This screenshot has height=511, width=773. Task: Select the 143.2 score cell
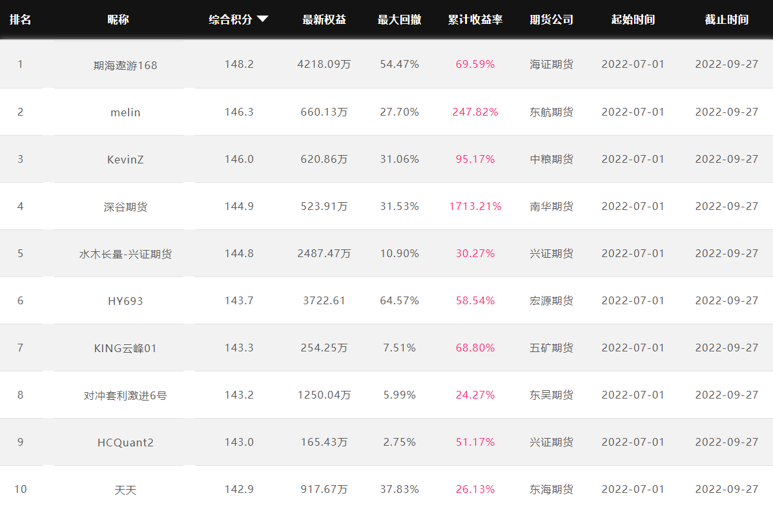pyautogui.click(x=239, y=395)
